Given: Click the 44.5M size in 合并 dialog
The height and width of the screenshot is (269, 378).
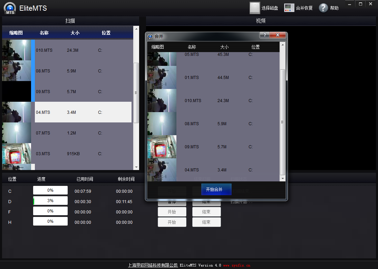Looking at the screenshot, I should (x=223, y=78).
